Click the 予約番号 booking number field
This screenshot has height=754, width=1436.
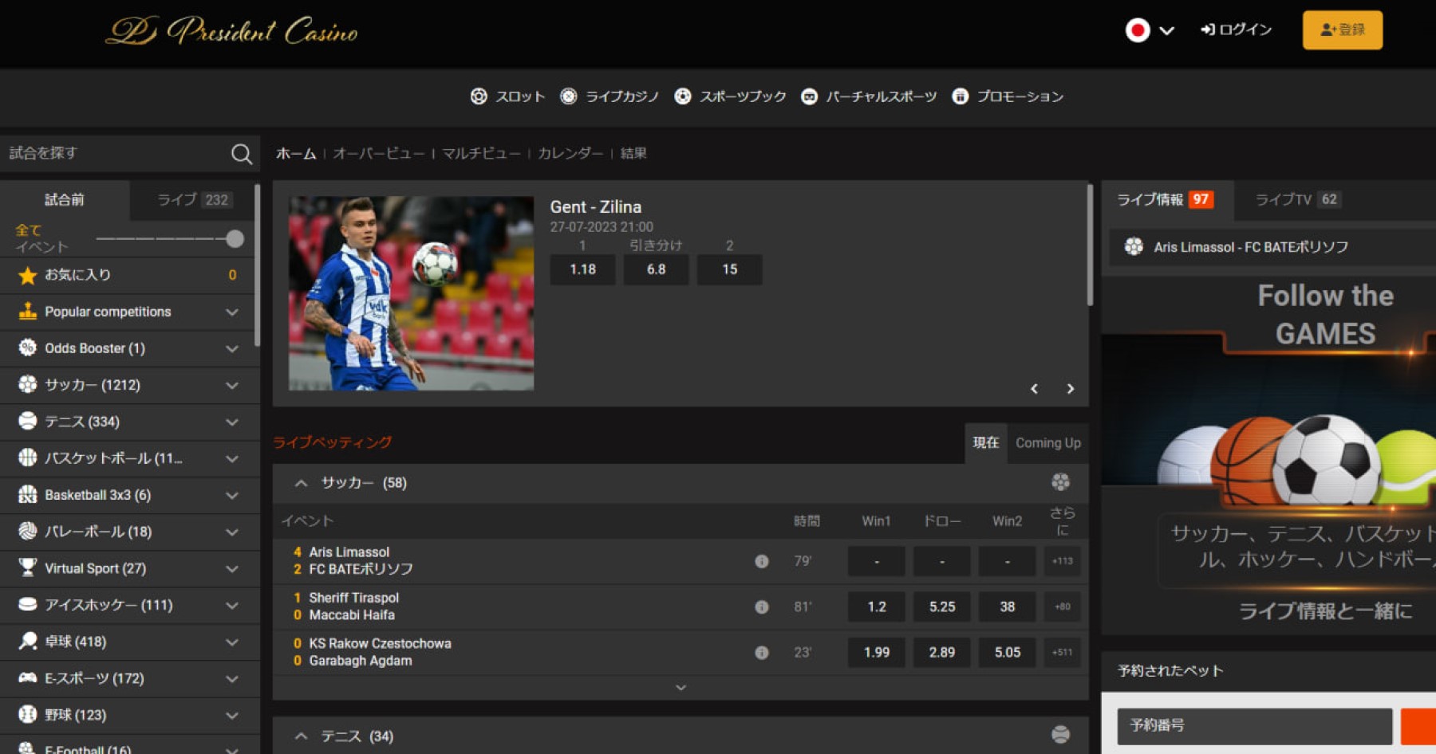pyautogui.click(x=1255, y=725)
